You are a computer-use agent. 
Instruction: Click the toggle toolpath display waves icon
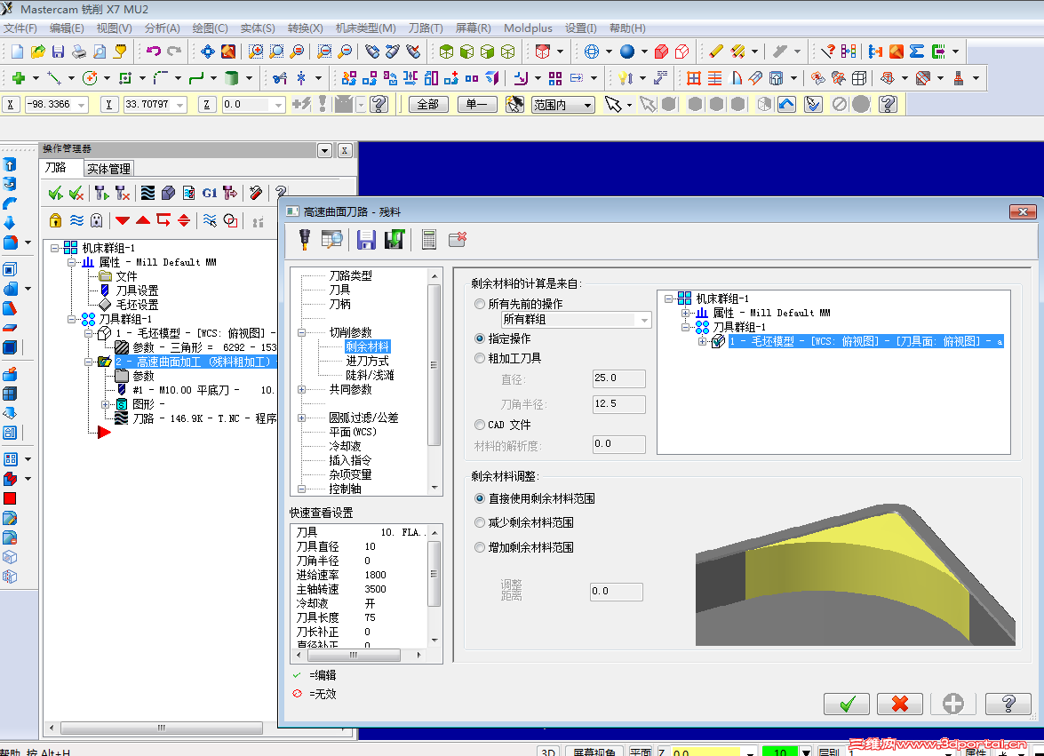(76, 220)
